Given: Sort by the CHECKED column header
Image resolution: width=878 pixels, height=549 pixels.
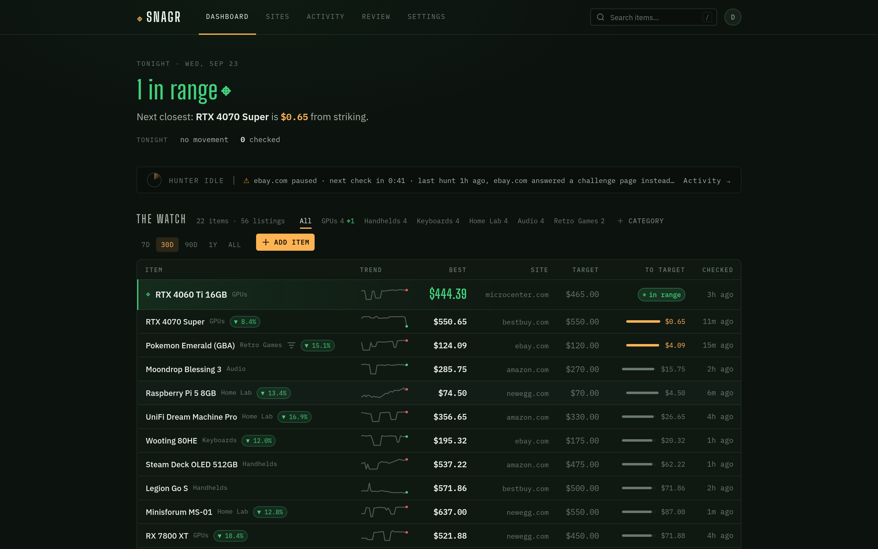Looking at the screenshot, I should [717, 270].
